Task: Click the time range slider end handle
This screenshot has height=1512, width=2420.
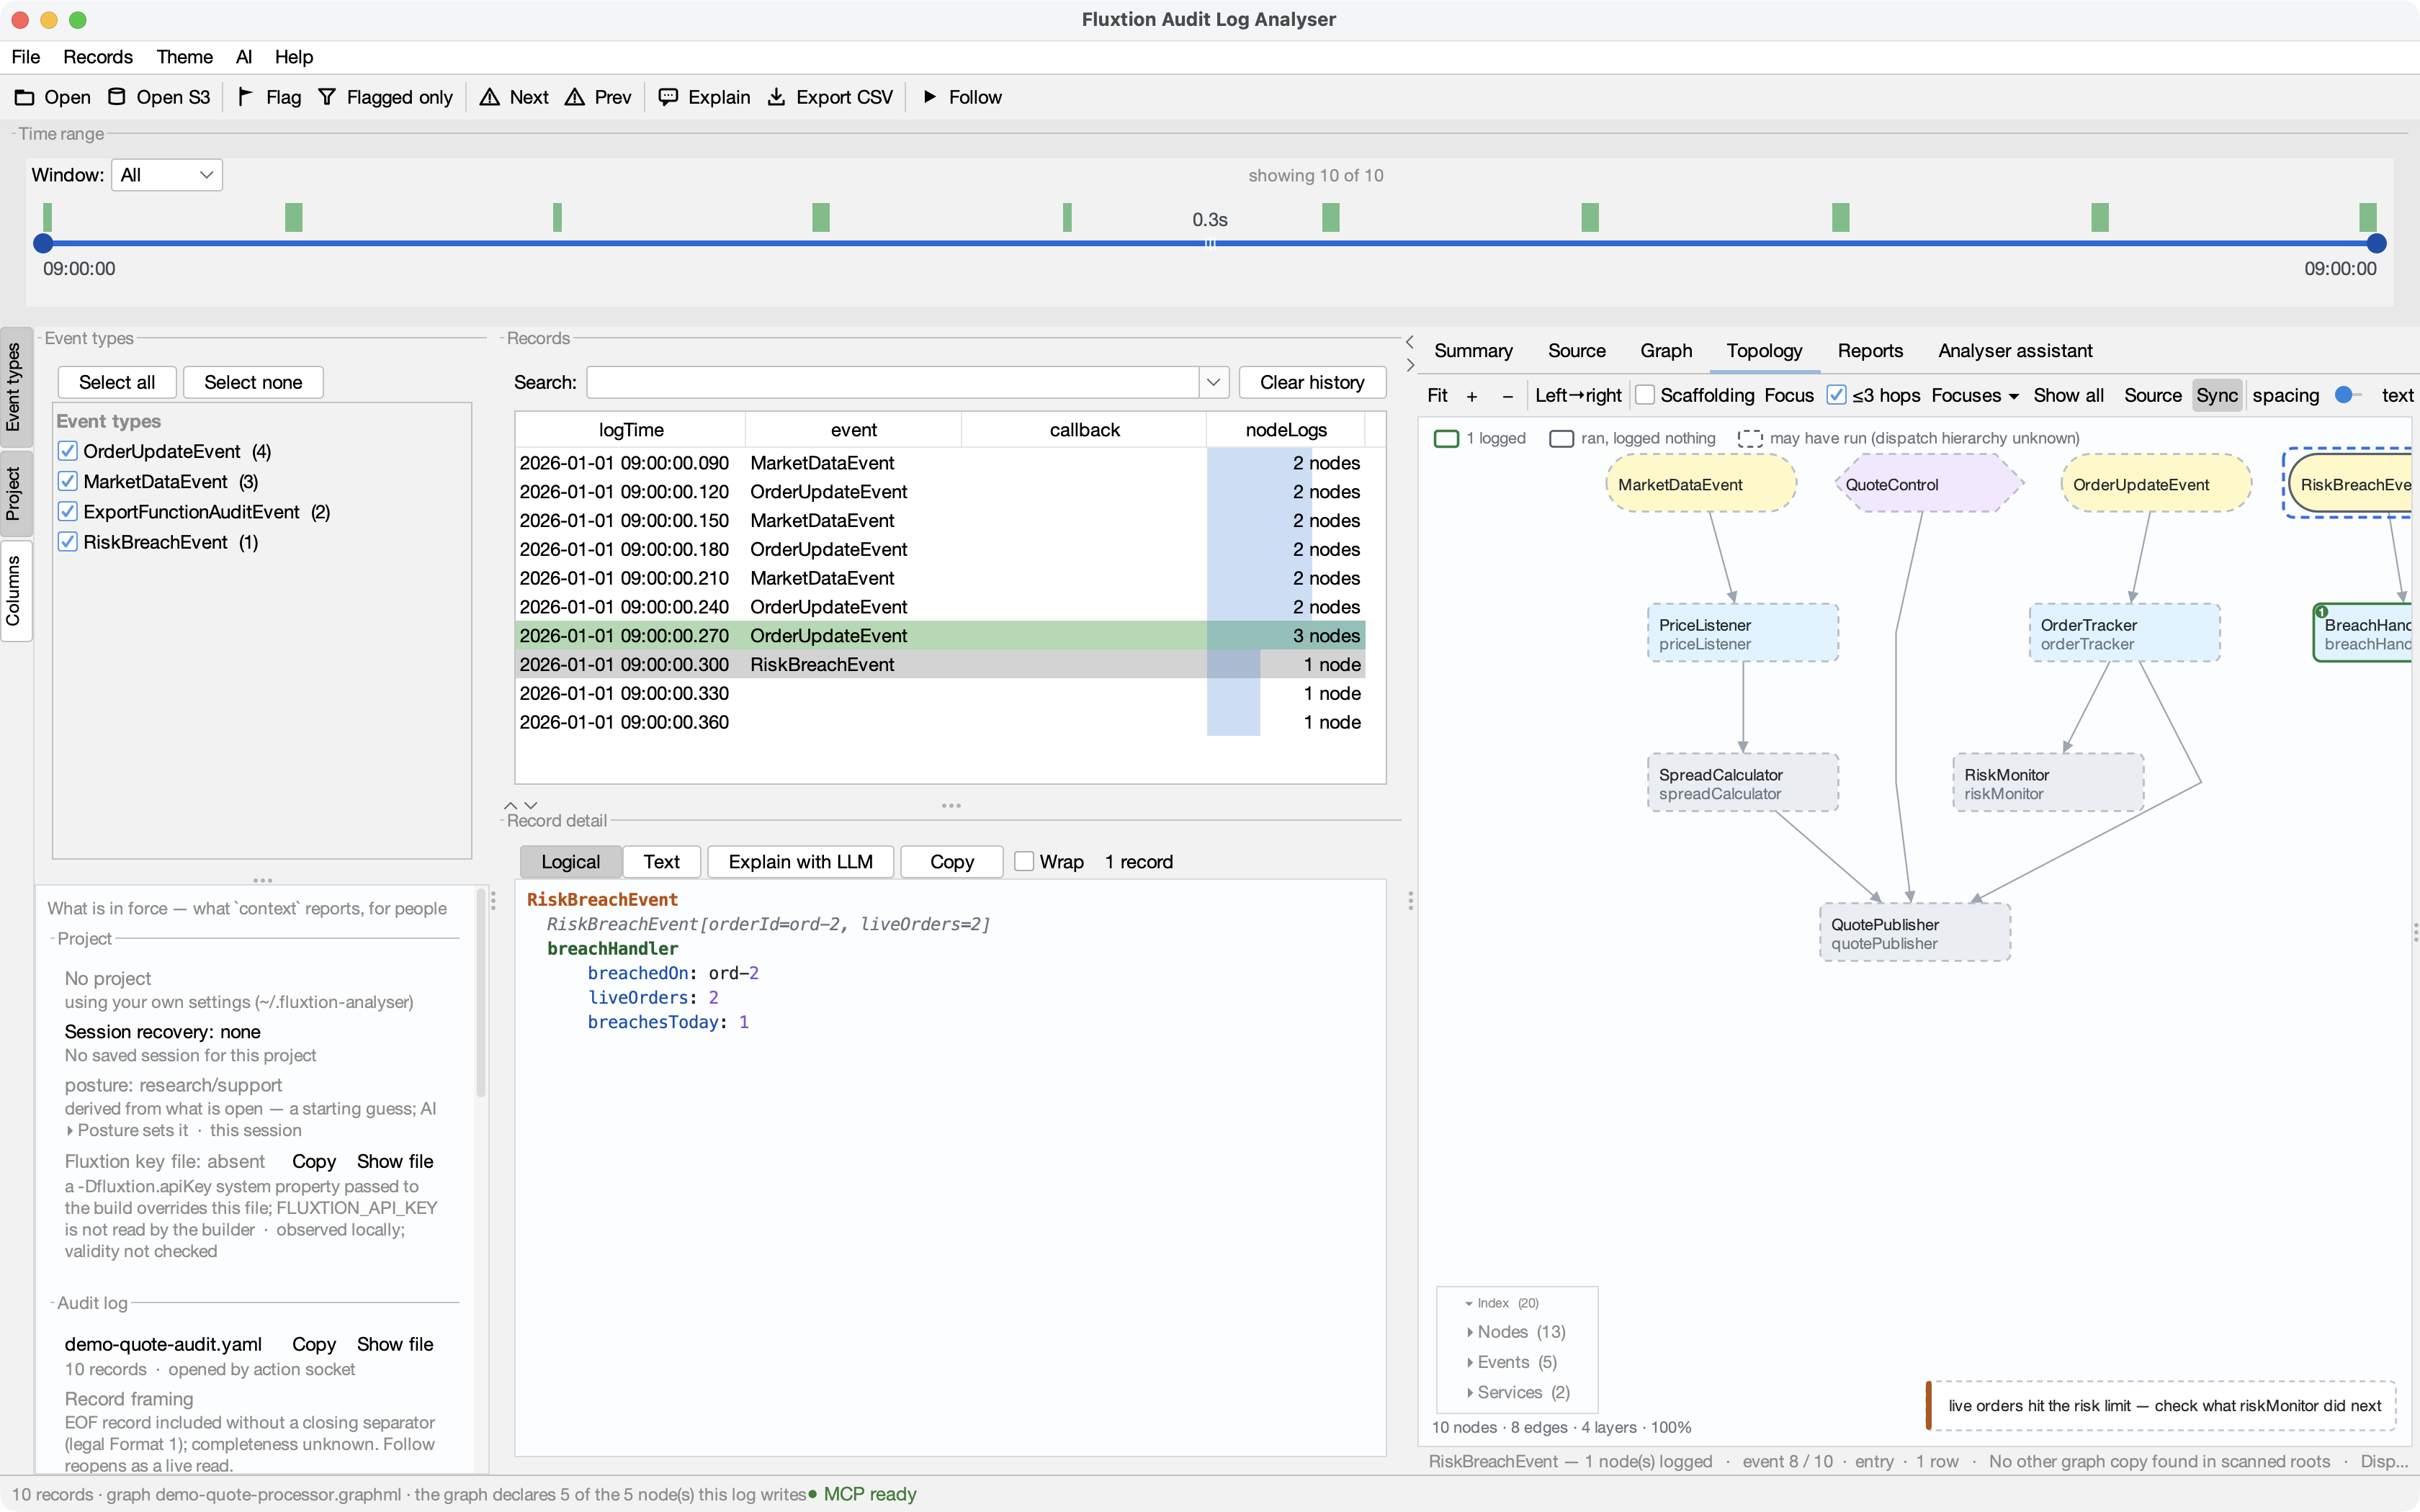Action: [x=2377, y=243]
